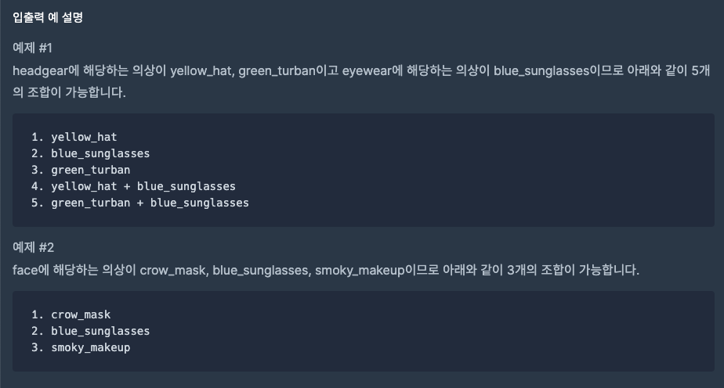Click 'blue_sunglasses' line in the second code block

(x=91, y=332)
